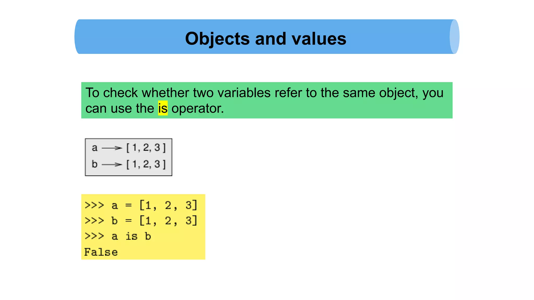Click the third '>>>' prompt before 'a is b'

(x=94, y=236)
